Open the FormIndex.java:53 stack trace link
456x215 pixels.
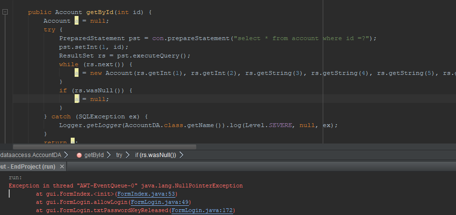tap(143, 194)
